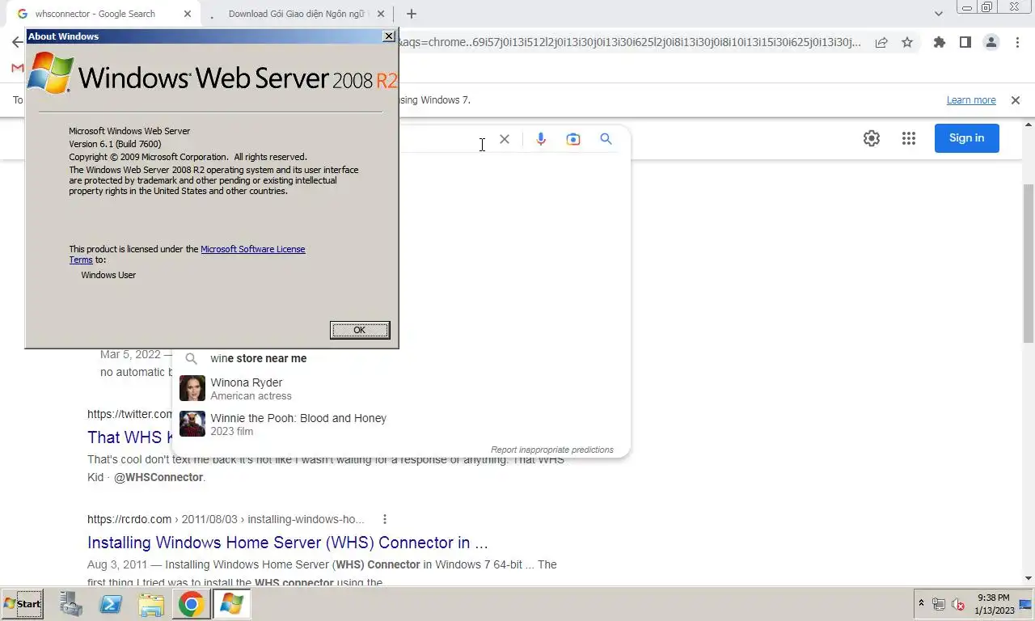Share this page icon in address bar
This screenshot has width=1035, height=621.
881,43
